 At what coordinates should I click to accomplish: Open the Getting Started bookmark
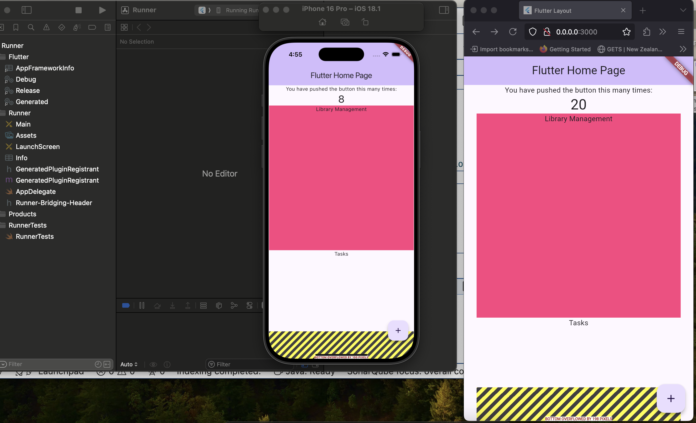[565, 49]
